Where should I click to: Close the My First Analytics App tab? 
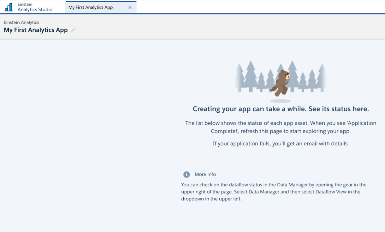click(130, 8)
